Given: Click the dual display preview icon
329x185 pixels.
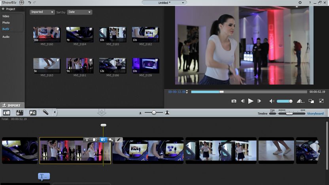Looking at the screenshot, I should (311, 101).
